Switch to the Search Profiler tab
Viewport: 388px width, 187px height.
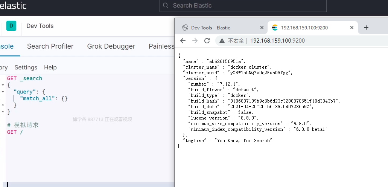click(x=50, y=46)
